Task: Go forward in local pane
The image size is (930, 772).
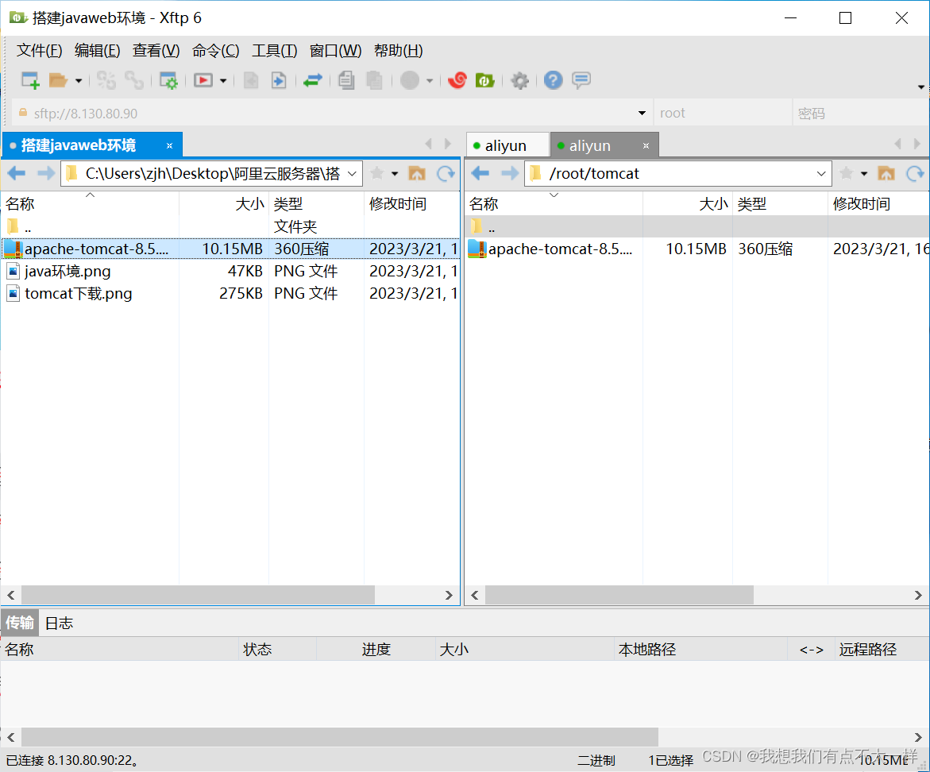Action: [x=45, y=174]
